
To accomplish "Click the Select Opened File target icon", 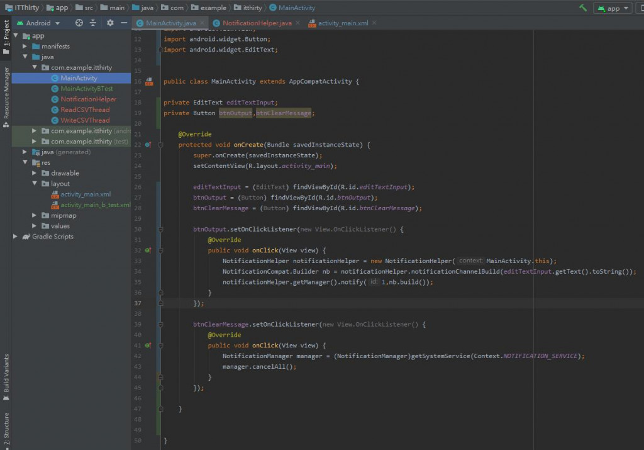I will pos(79,23).
